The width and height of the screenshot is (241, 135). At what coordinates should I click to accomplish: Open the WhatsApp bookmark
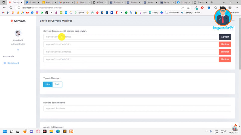[x=42, y=13]
